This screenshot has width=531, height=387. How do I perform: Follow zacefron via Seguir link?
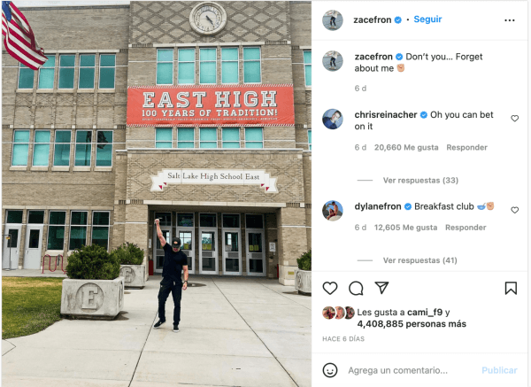click(427, 19)
